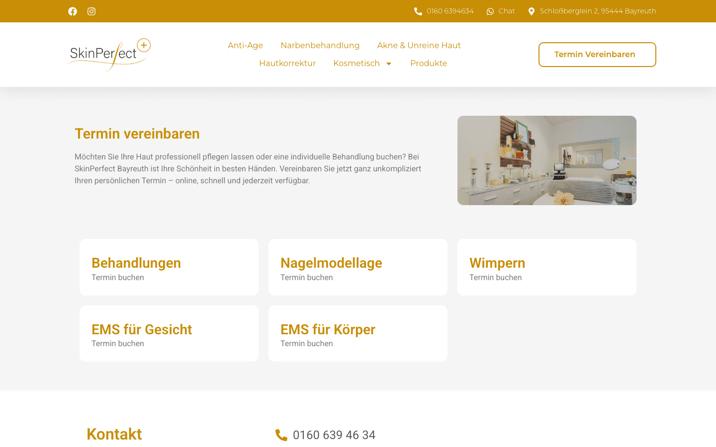Click the phone icon beside 0160 639 46 34
This screenshot has height=447, width=716.
coord(281,435)
